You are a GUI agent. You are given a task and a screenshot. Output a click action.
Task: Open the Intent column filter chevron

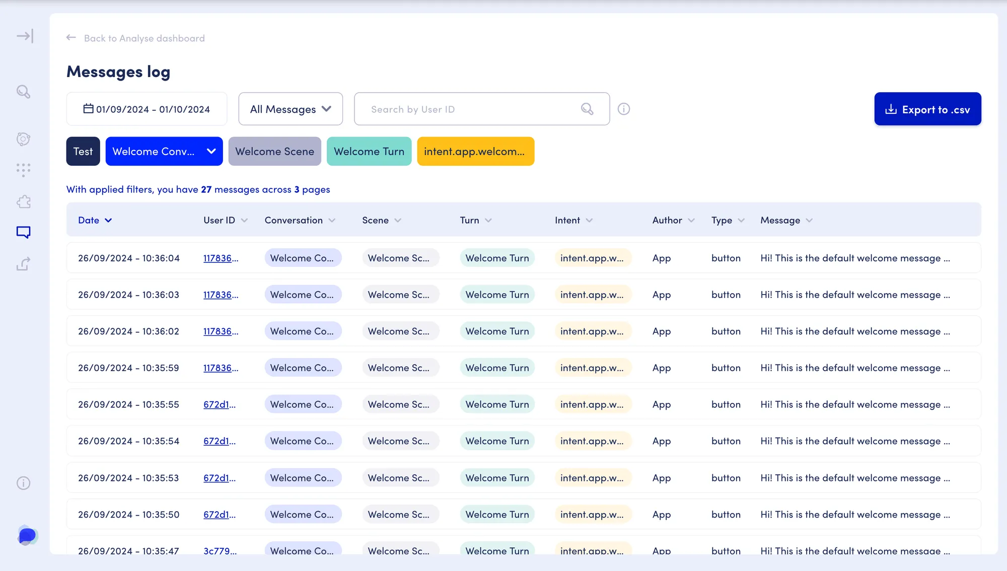[589, 220]
